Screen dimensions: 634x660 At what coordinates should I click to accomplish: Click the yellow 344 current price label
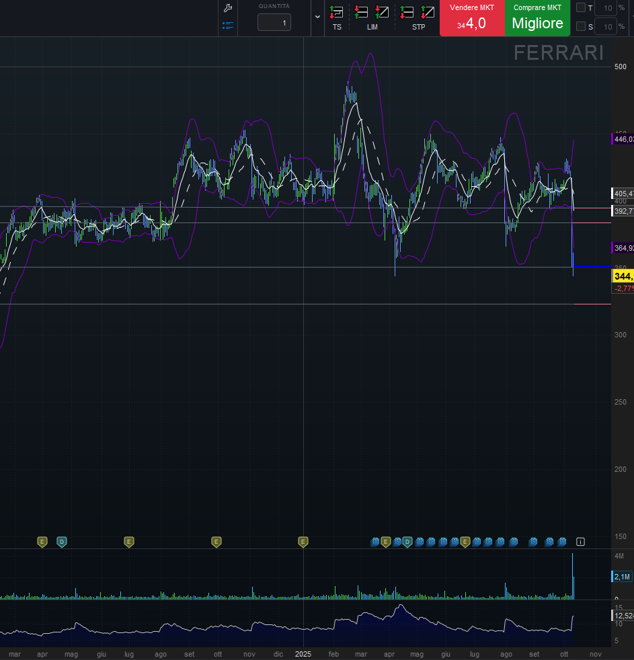click(x=623, y=276)
